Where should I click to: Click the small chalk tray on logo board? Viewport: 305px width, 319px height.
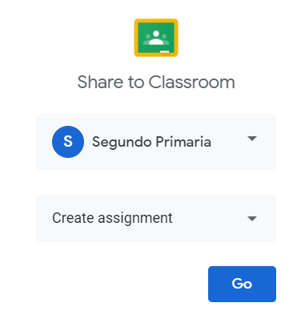pyautogui.click(x=165, y=52)
